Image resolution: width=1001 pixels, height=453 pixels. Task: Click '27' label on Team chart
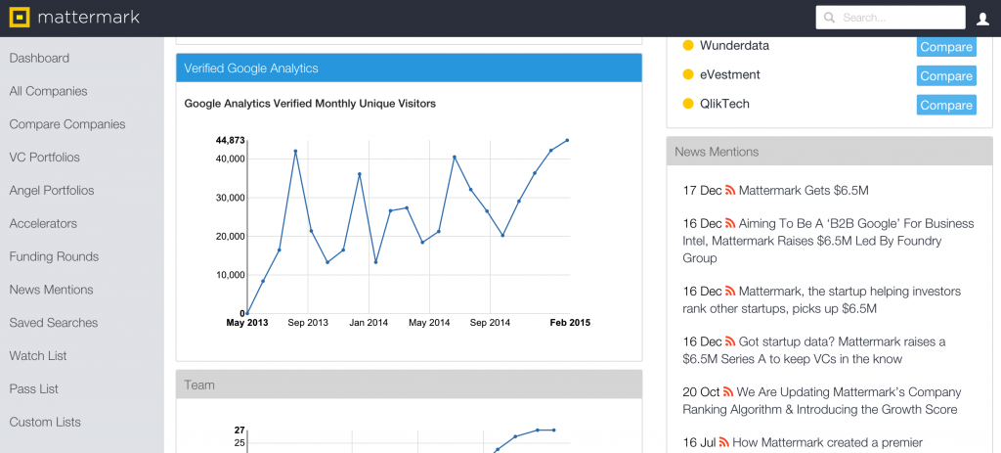click(x=239, y=430)
